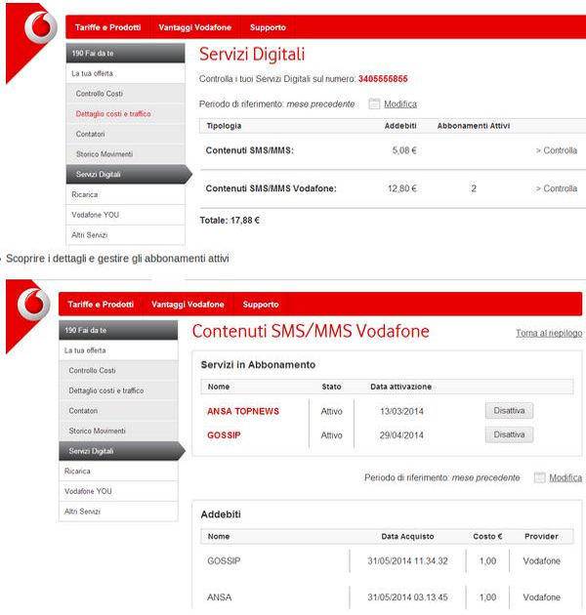Select La tua offerta in the lower sidebar

pos(118,350)
